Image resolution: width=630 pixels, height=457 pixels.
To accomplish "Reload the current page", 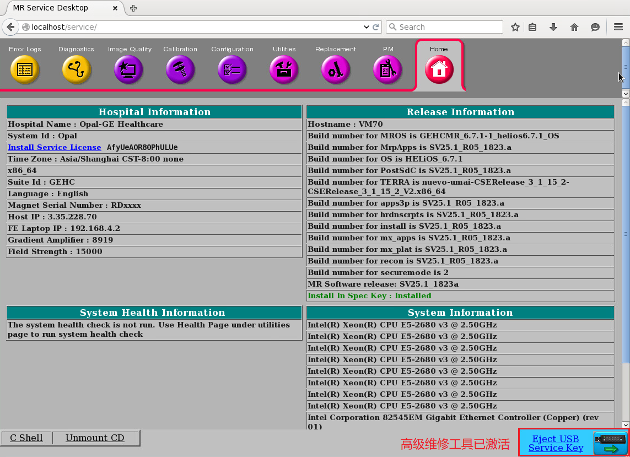I will tap(376, 27).
